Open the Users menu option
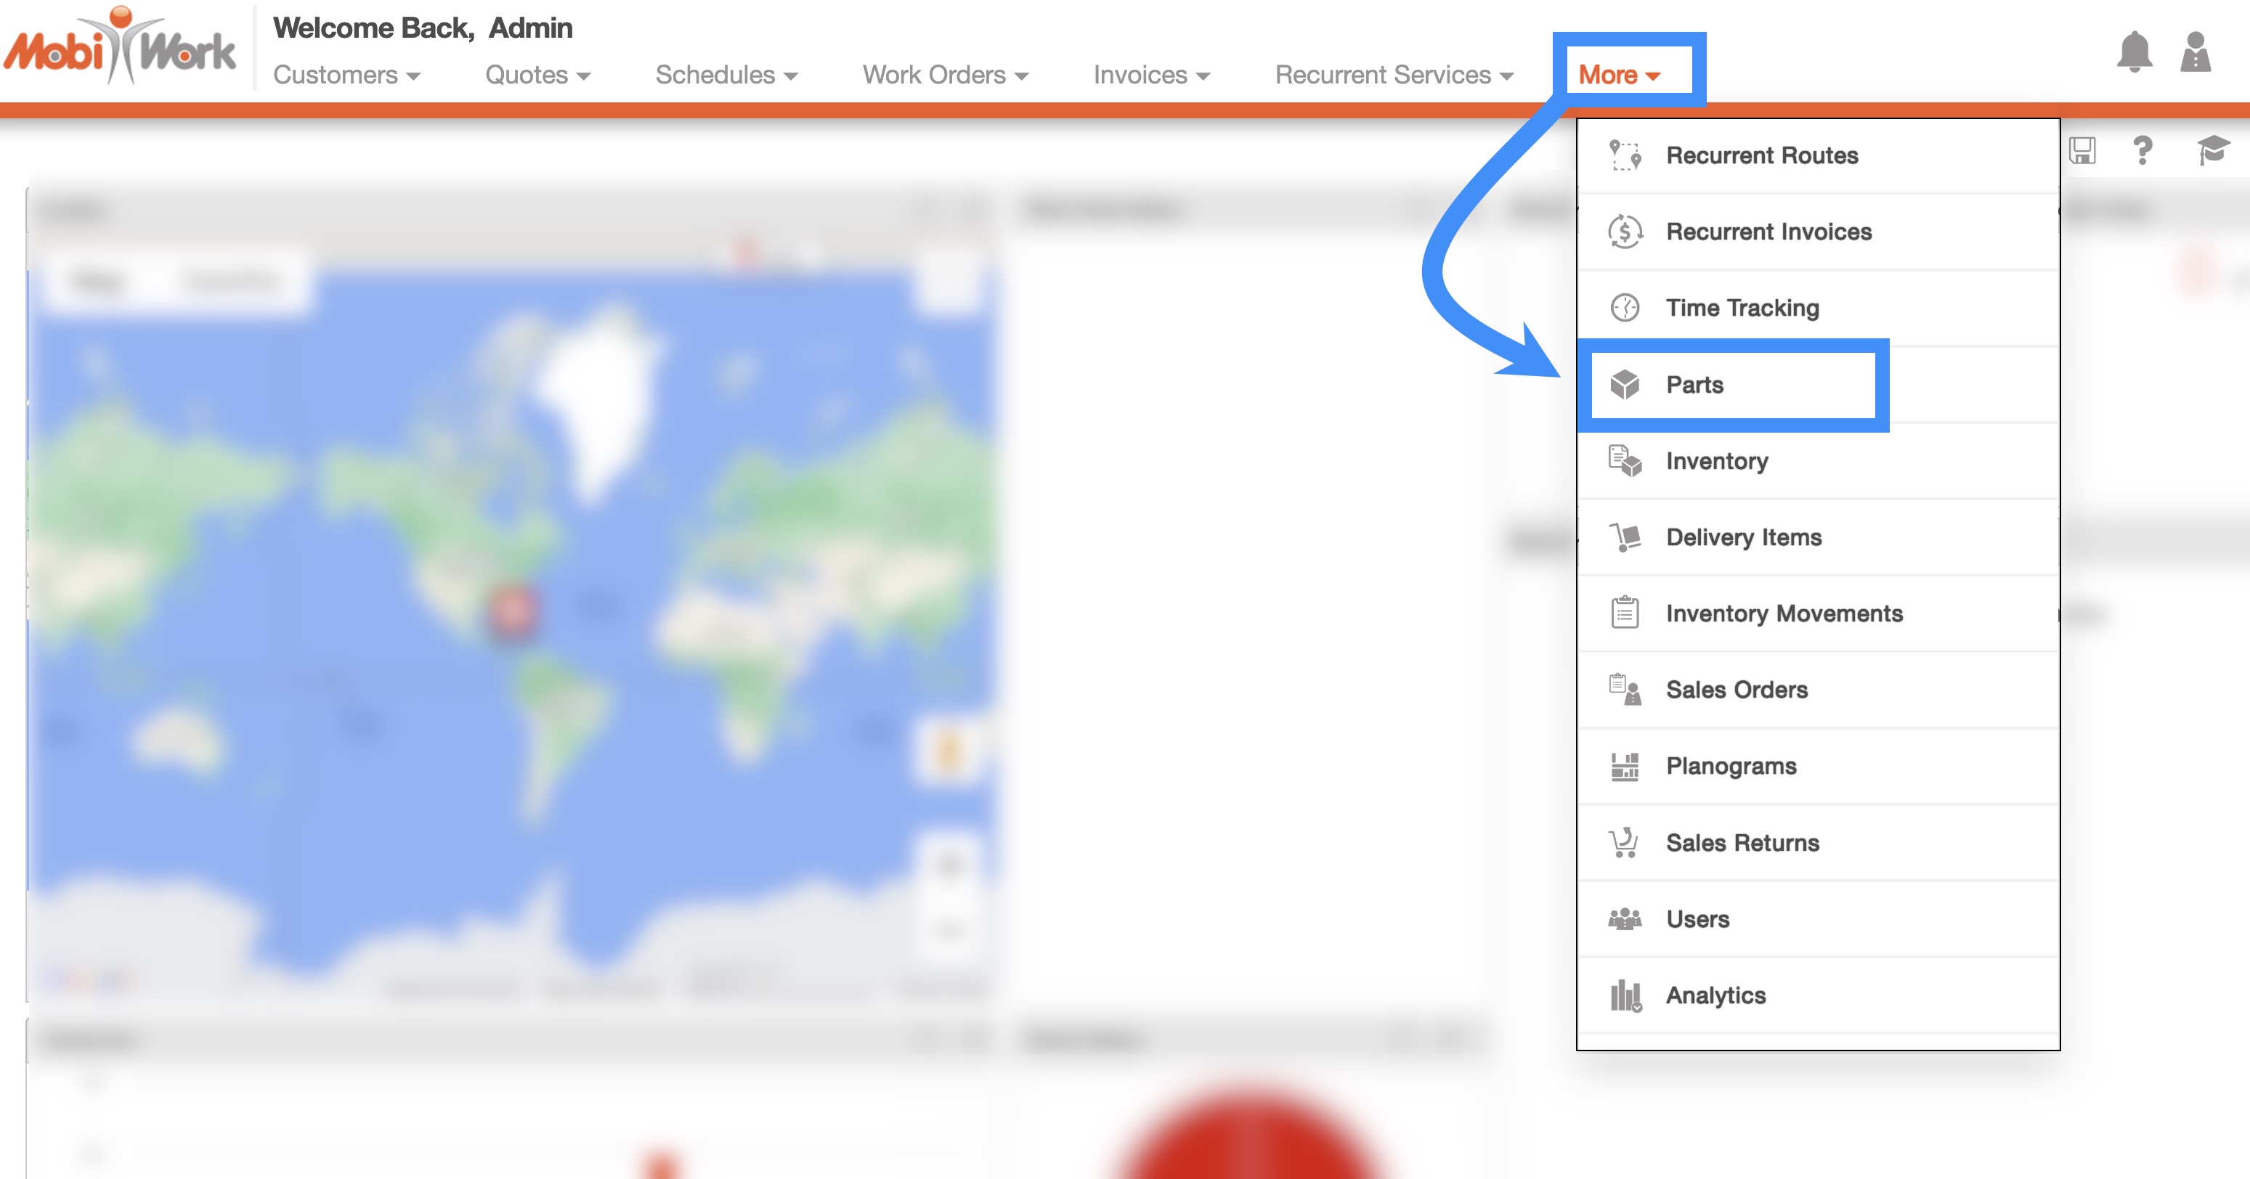The image size is (2250, 1179). pos(1697,919)
